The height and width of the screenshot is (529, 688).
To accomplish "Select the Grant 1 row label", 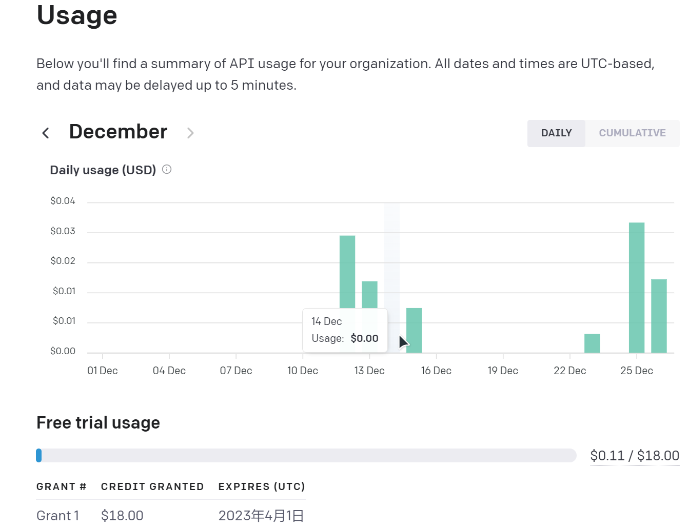I will point(58,516).
